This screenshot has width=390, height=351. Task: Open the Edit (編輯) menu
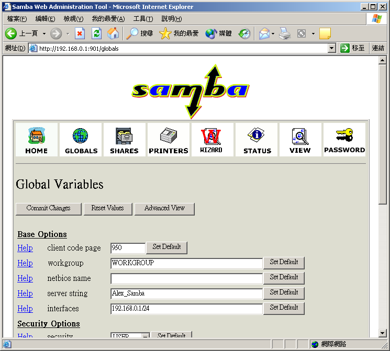45,19
